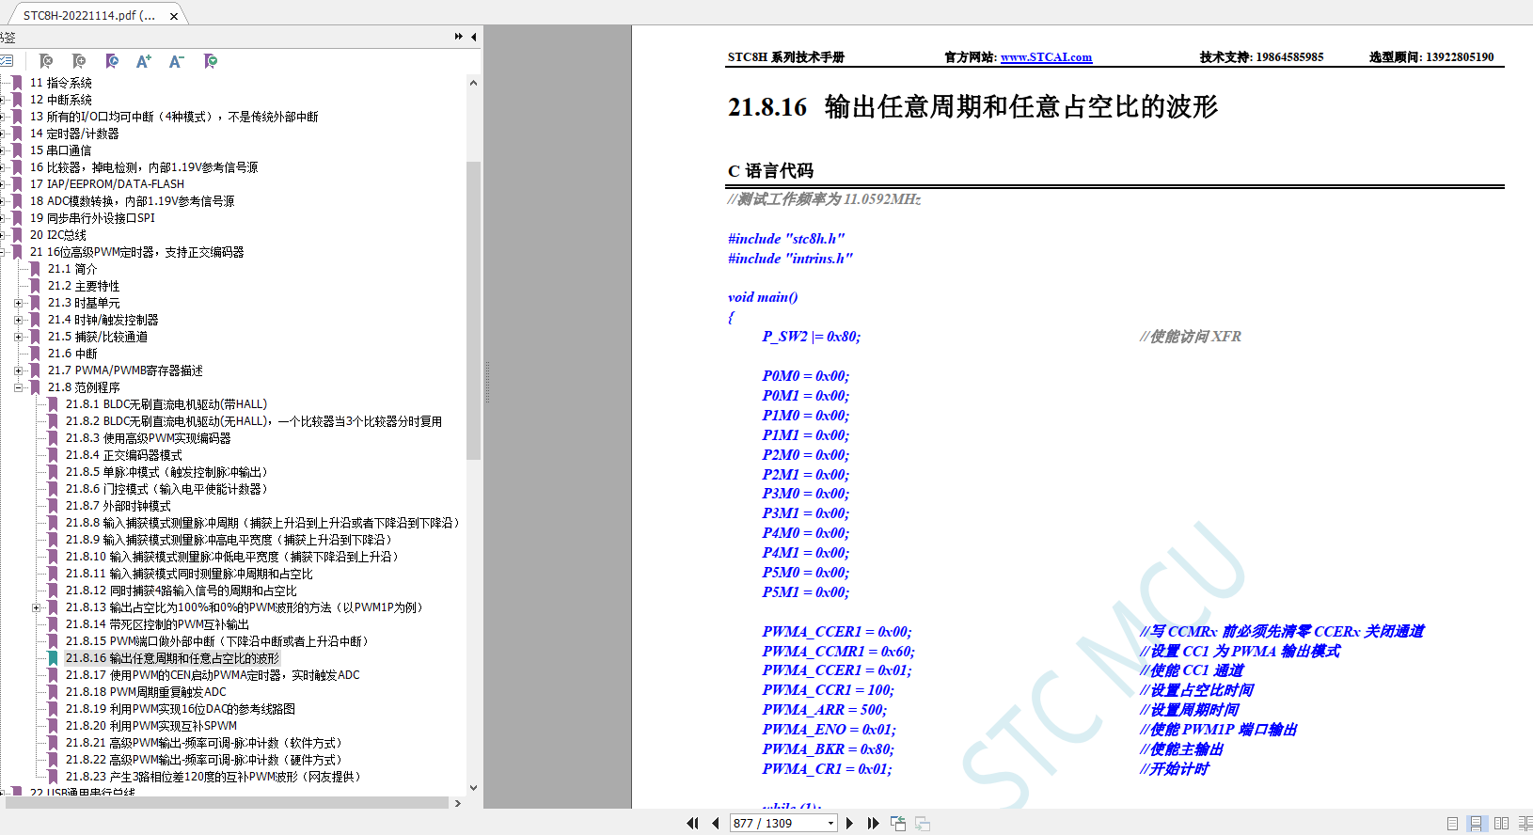Open bookmark 21.6 中断

click(x=72, y=354)
